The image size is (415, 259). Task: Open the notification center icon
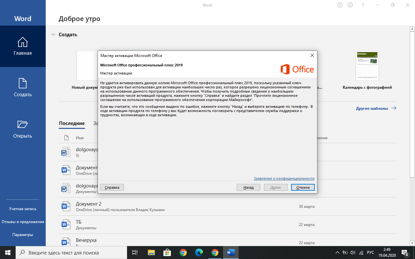[x=405, y=253]
